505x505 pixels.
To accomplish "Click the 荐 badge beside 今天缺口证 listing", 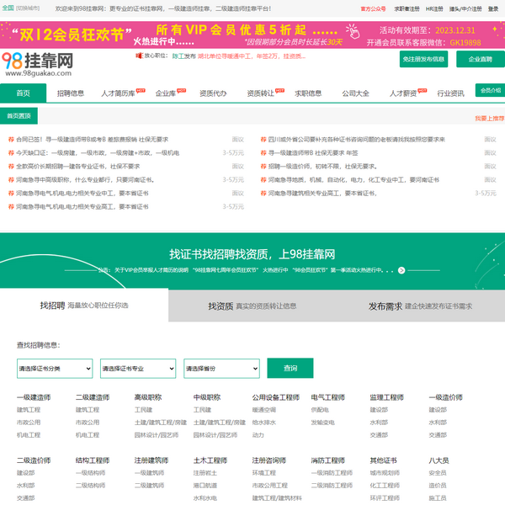I will 11,153.
